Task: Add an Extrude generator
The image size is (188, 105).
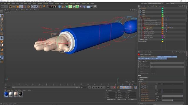Action: coord(70,7)
